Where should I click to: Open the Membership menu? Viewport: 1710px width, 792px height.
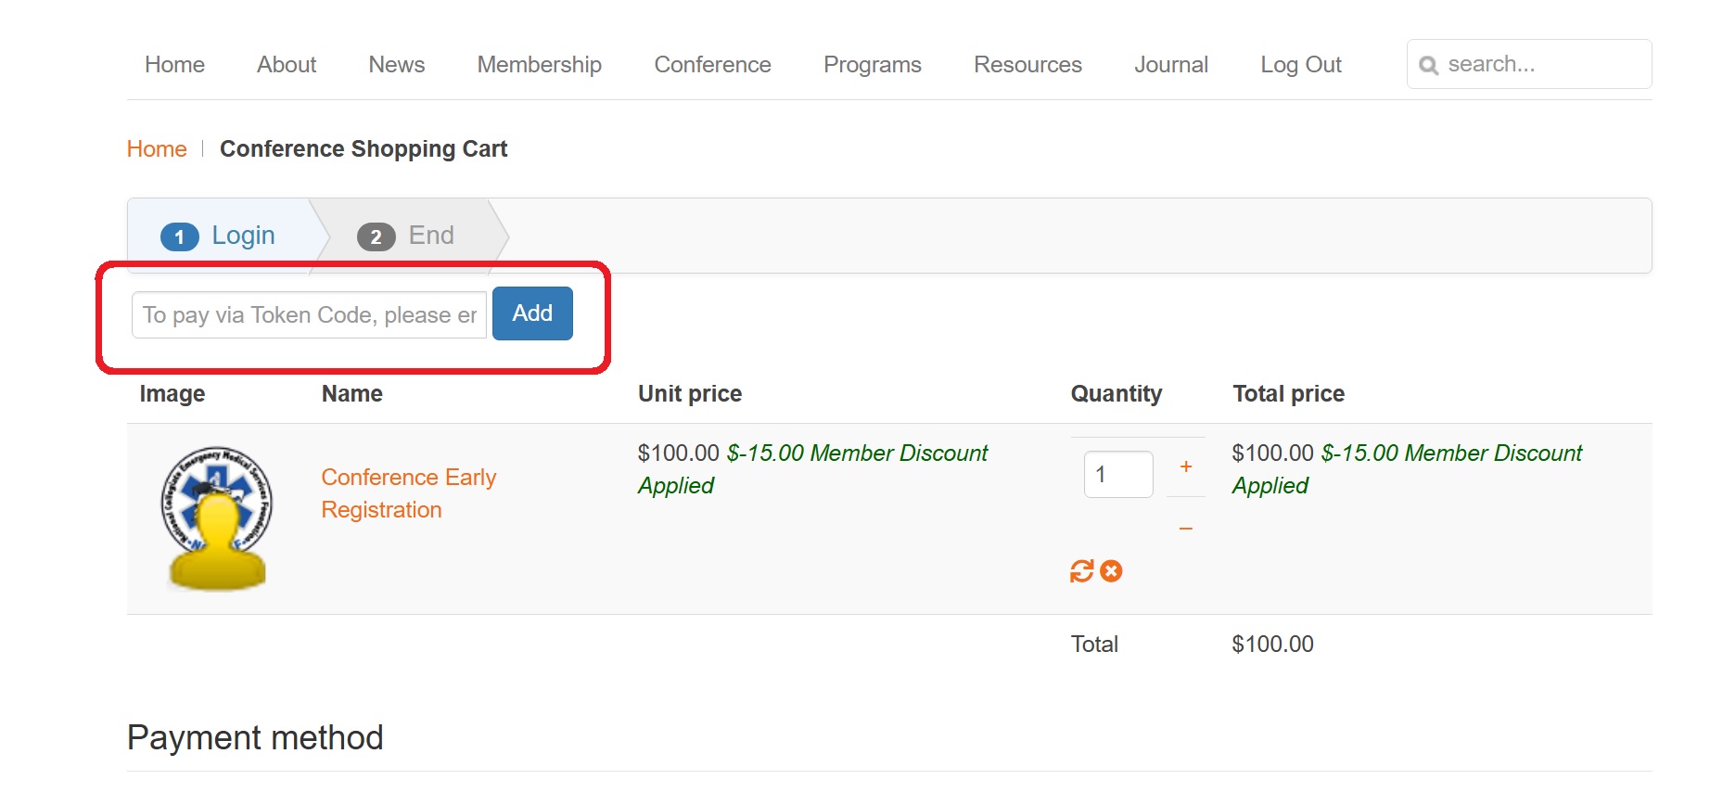click(x=540, y=65)
